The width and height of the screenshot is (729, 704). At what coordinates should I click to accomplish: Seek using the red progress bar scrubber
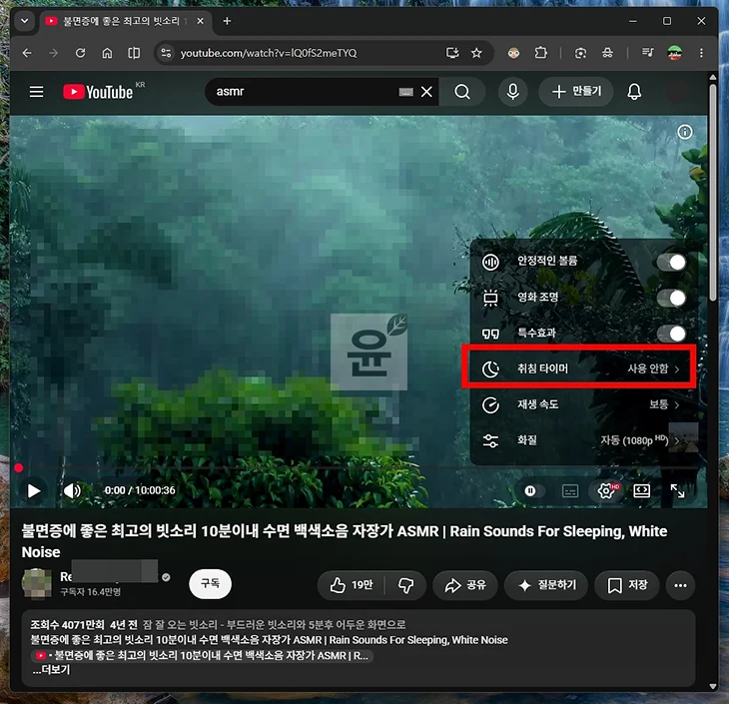[x=19, y=467]
